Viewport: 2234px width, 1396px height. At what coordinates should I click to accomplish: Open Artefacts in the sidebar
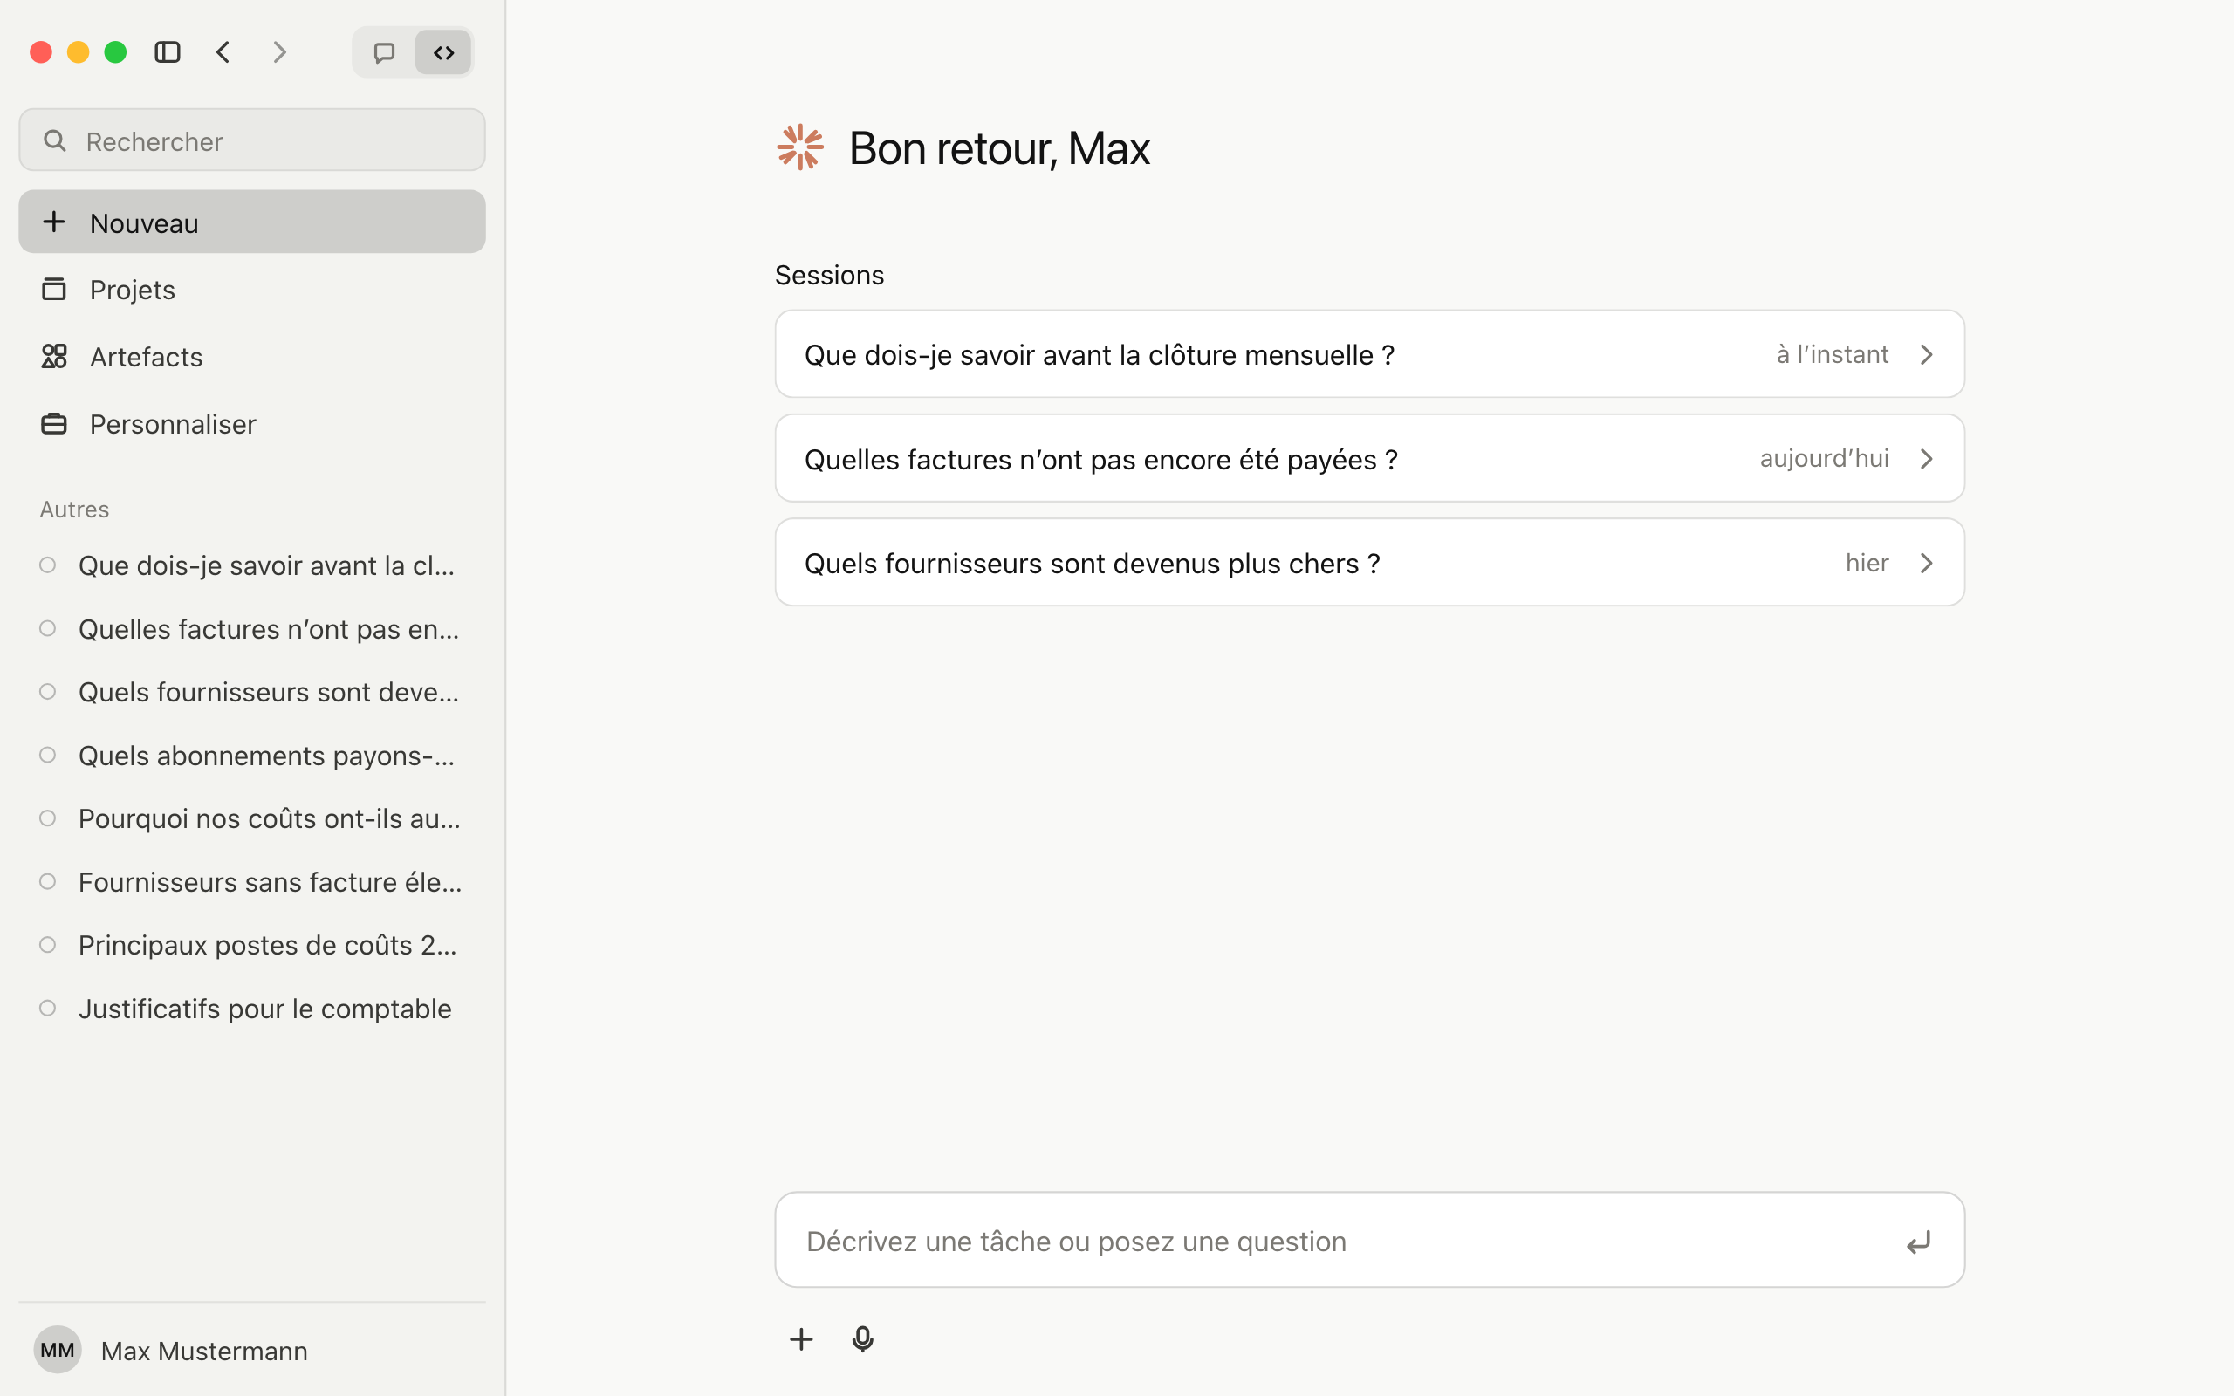tap(252, 356)
